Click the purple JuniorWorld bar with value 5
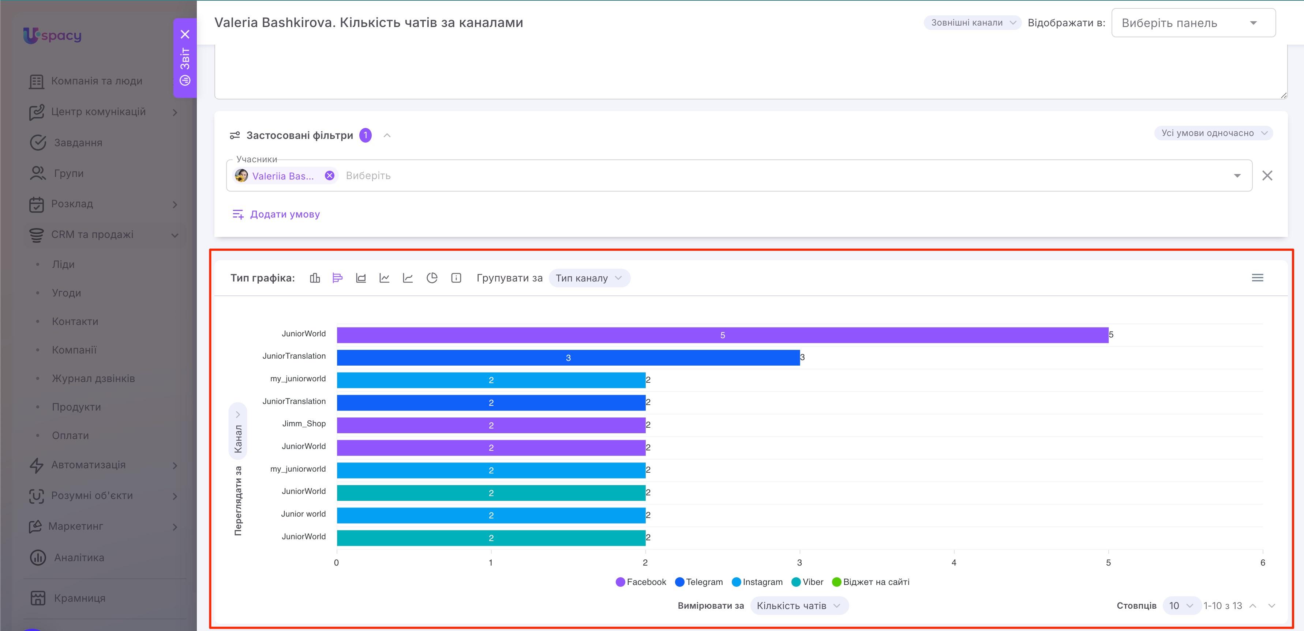This screenshot has width=1304, height=631. [722, 335]
